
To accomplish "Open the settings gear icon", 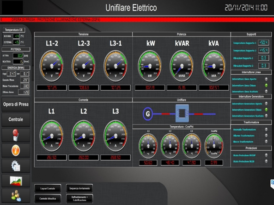I will click(x=16, y=166).
